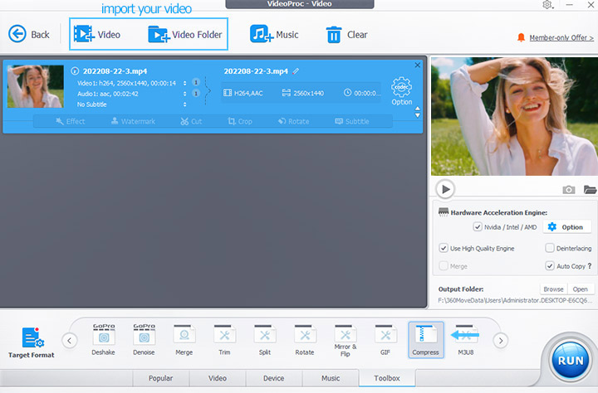This screenshot has width=598, height=393.
Task: Select the Deshake toolbox item
Action: (x=103, y=340)
